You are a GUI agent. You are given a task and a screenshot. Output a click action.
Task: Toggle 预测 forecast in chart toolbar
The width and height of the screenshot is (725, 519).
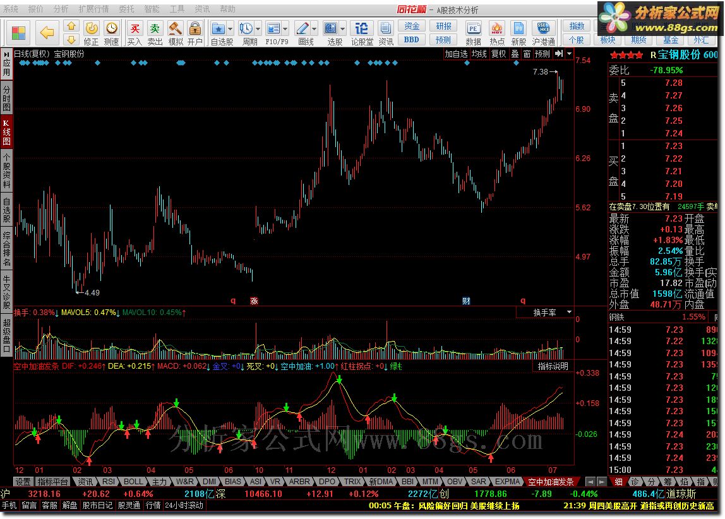[x=542, y=54]
